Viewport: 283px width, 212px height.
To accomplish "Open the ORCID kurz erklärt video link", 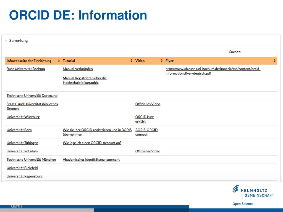I will (x=144, y=119).
